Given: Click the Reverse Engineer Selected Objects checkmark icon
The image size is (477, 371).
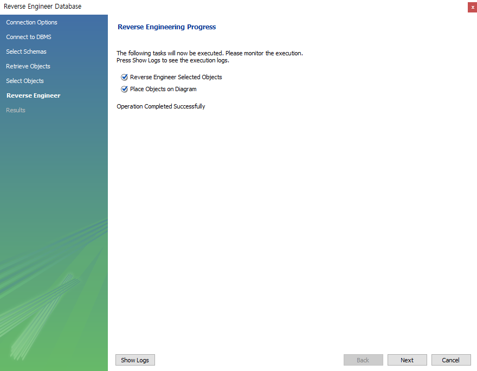Looking at the screenshot, I should click(124, 78).
